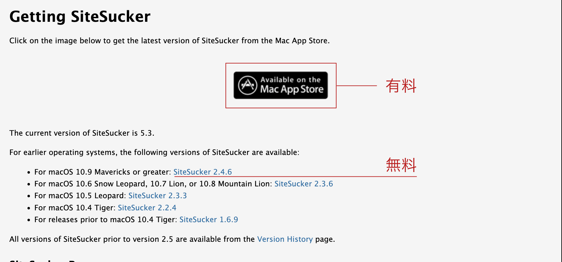Go to the Version History page
This screenshot has height=262, width=562.
285,239
